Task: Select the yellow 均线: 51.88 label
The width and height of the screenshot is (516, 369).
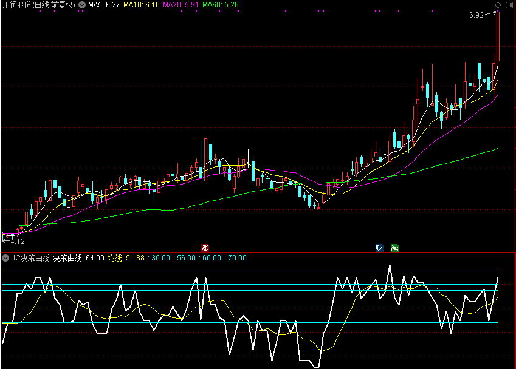Action: (x=126, y=258)
